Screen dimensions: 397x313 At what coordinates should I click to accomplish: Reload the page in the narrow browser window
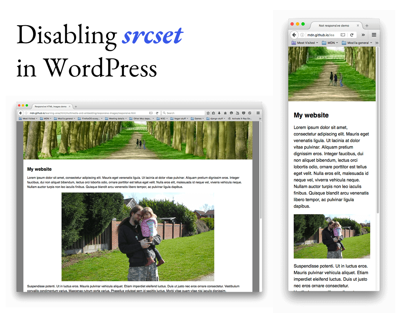(352, 35)
